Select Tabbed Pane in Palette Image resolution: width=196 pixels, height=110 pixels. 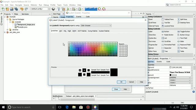(168, 19)
